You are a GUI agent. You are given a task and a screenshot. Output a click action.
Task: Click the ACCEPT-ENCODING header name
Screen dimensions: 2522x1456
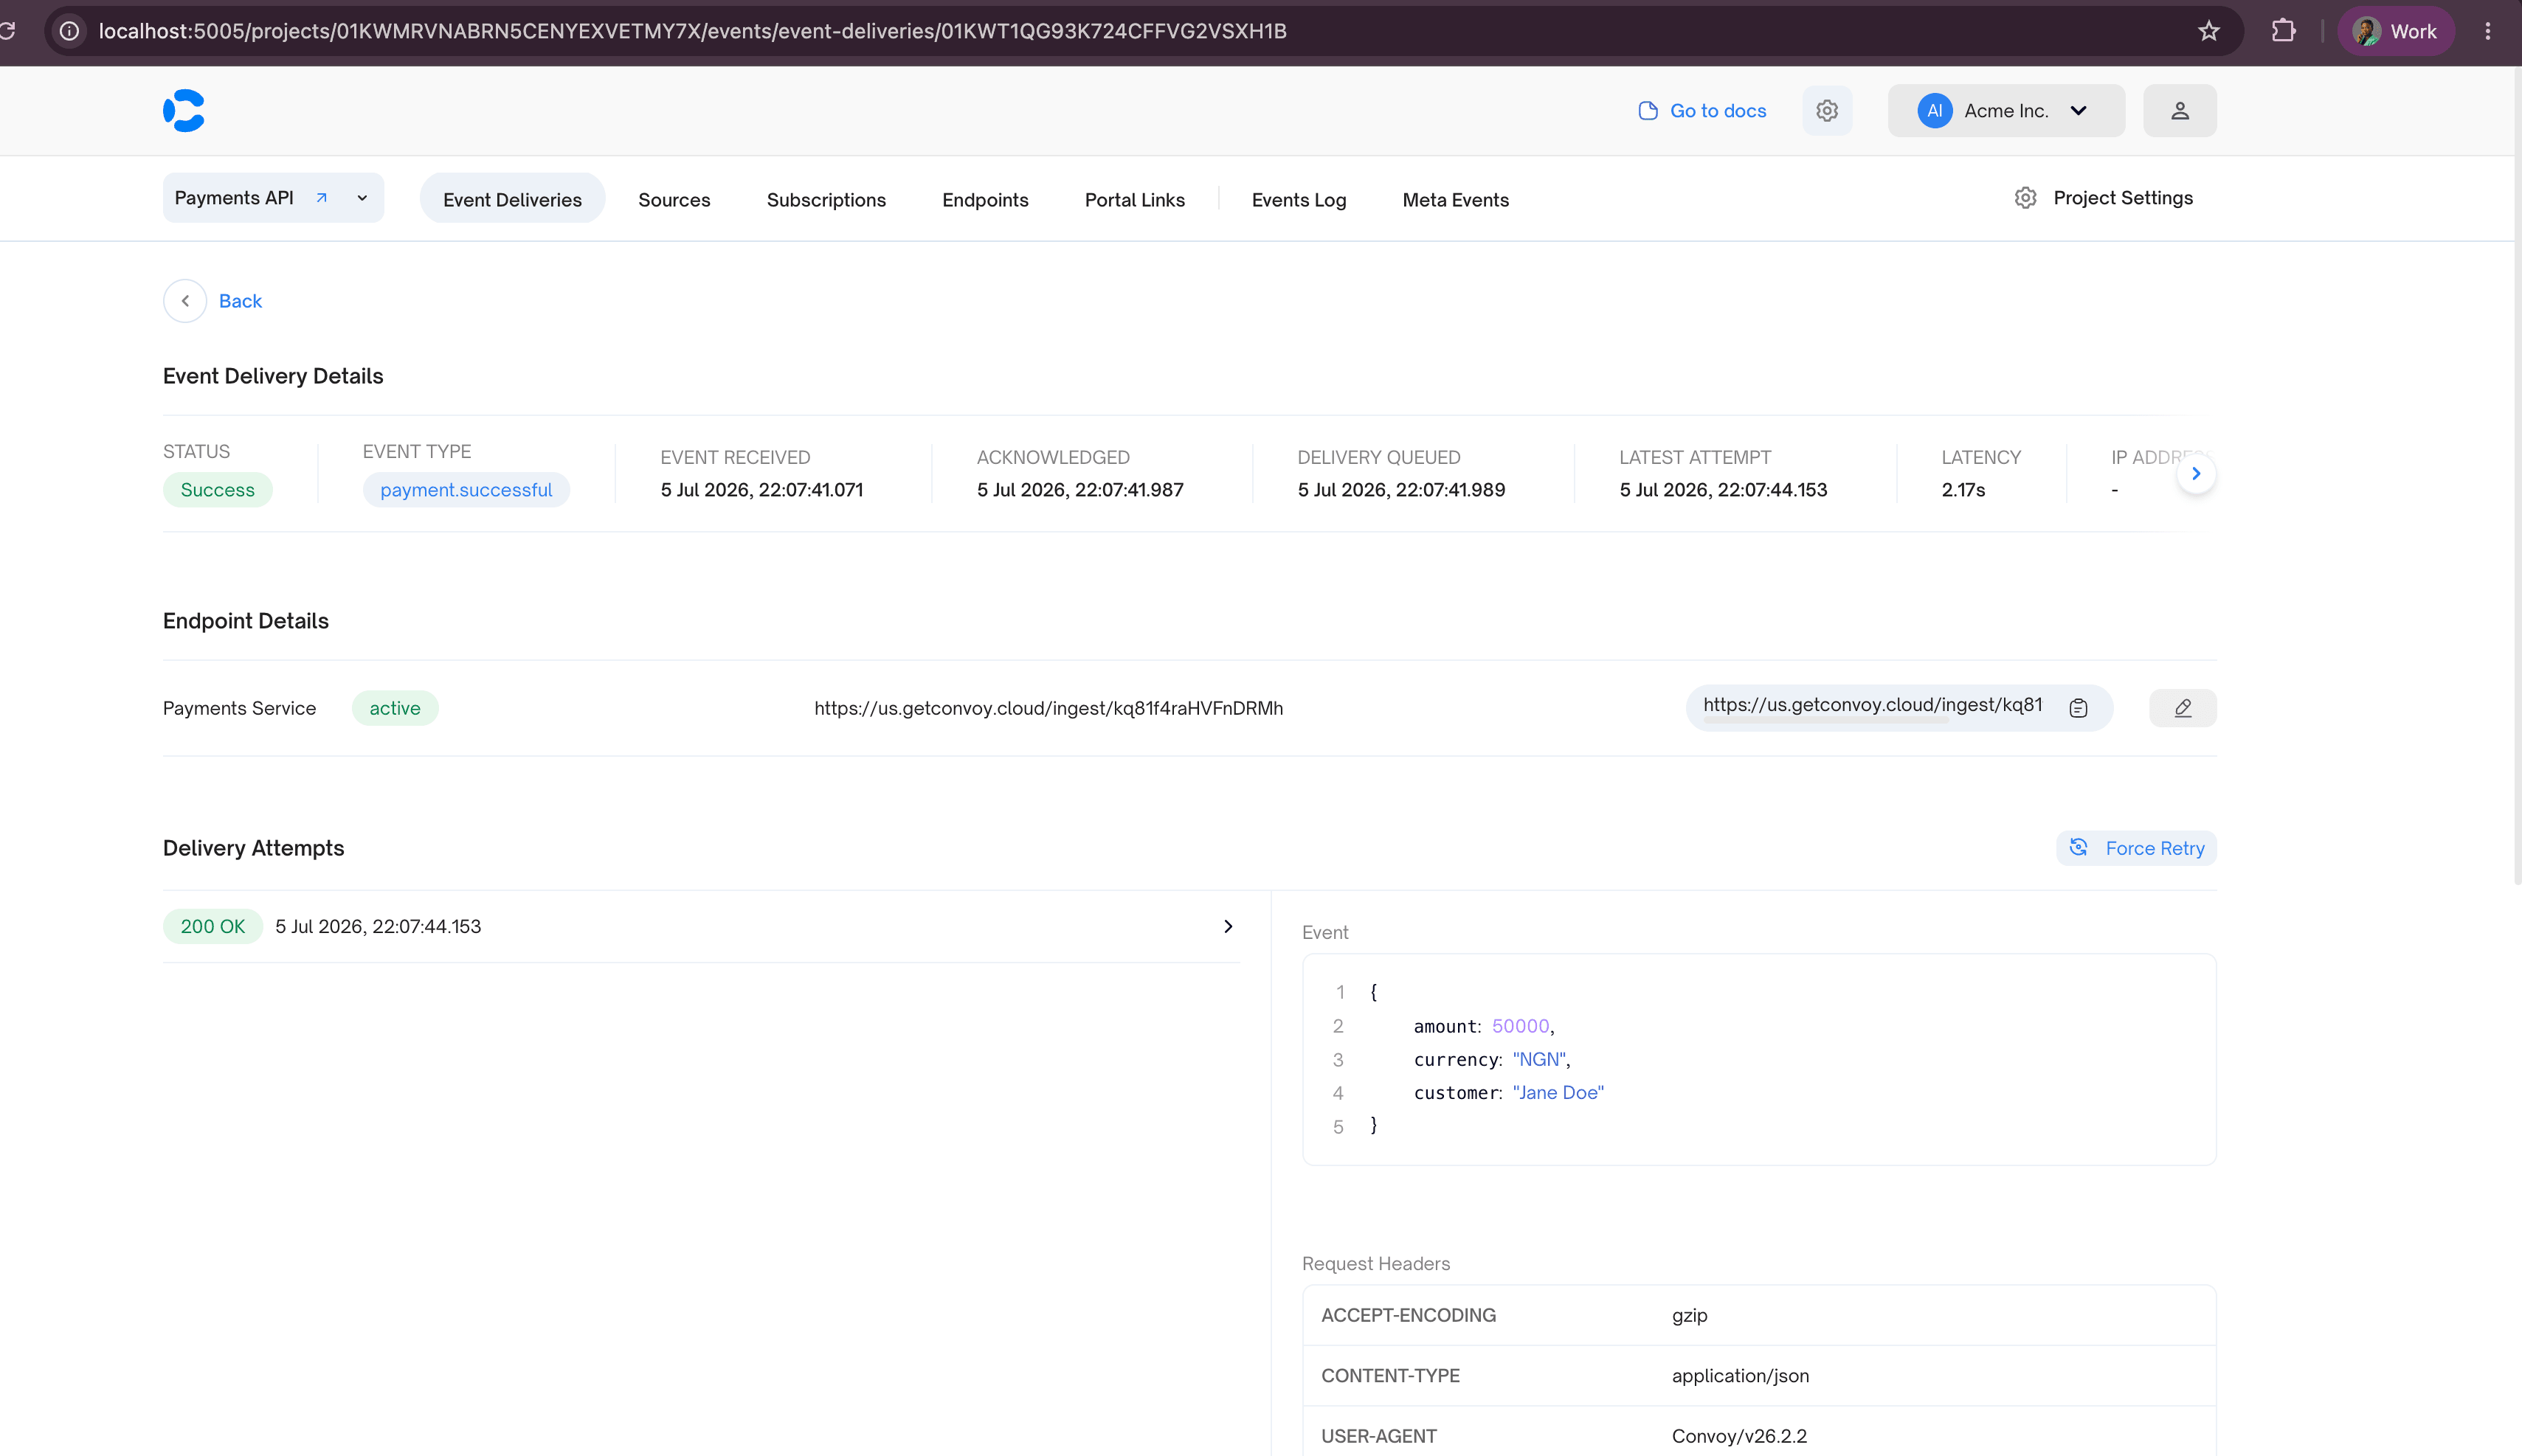coord(1408,1315)
